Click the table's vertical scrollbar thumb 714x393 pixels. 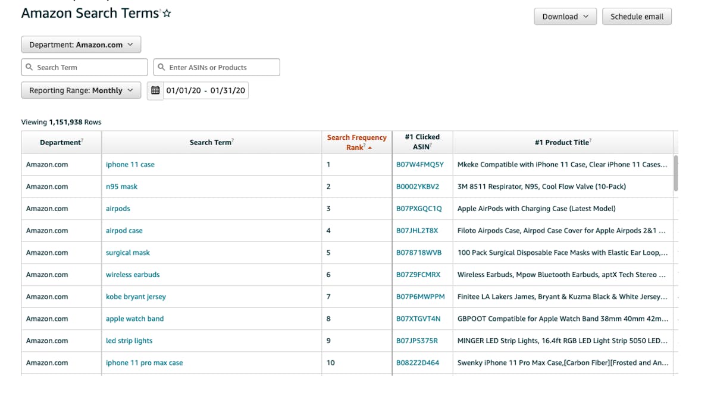676,173
